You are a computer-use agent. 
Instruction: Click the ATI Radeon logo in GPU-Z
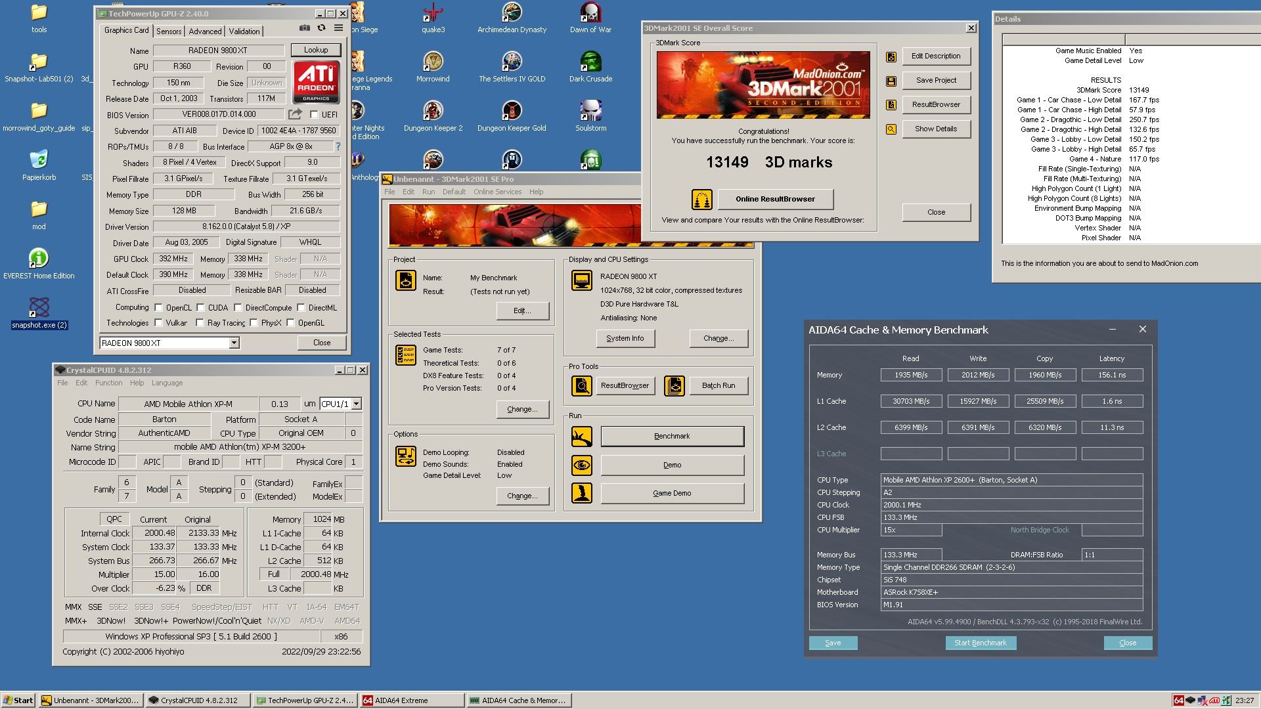316,82
